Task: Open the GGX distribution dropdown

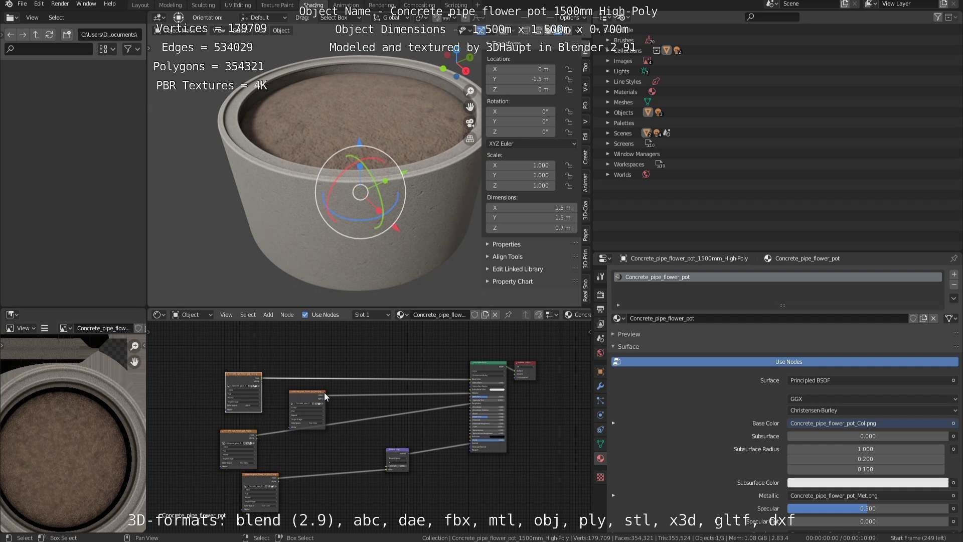Action: [873, 399]
